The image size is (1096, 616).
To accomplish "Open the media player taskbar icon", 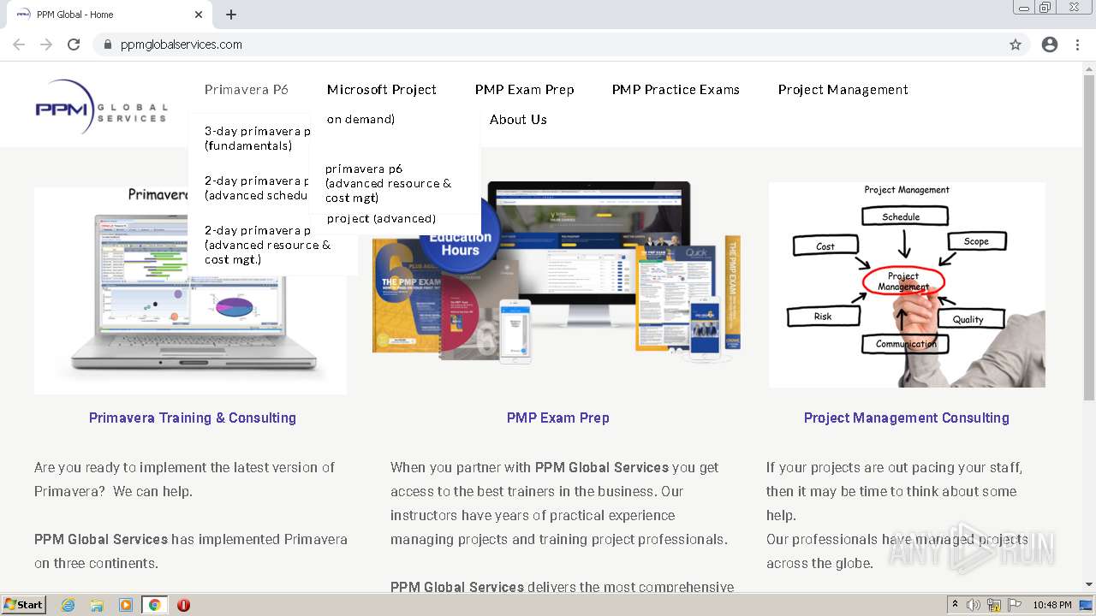I will [126, 605].
